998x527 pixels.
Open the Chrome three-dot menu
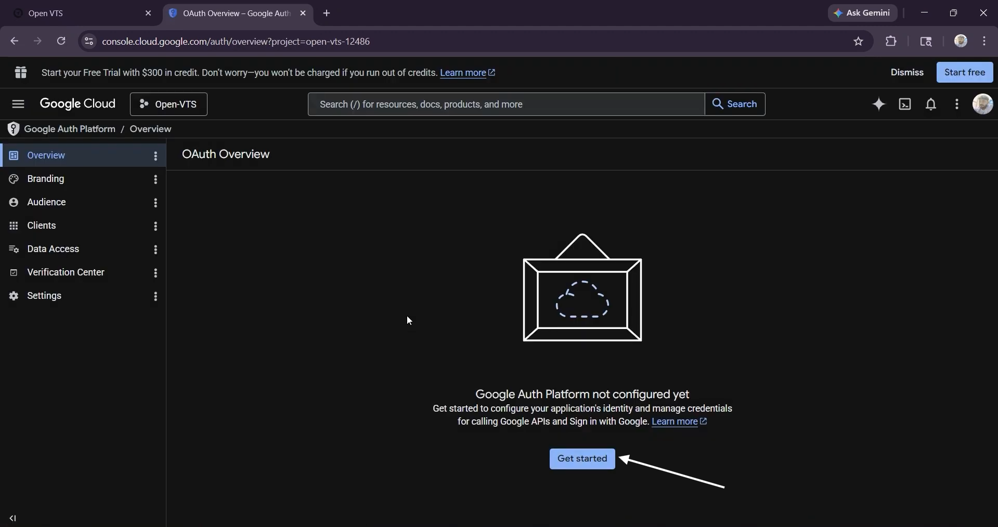pyautogui.click(x=984, y=41)
